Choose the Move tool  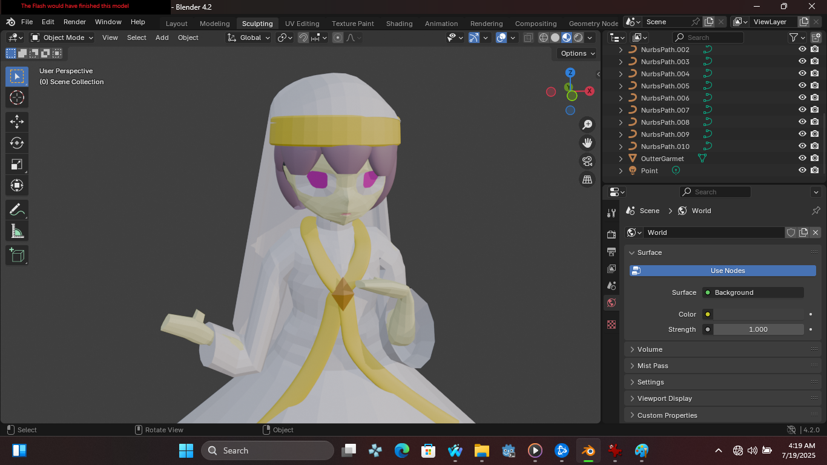pos(17,122)
